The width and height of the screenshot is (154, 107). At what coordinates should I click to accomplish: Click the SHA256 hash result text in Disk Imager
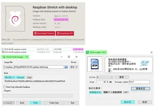point(35,81)
